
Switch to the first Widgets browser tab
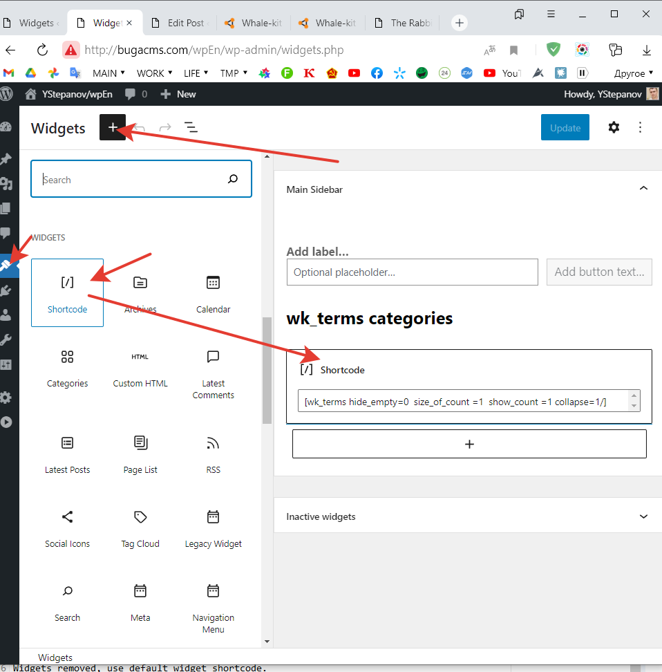tap(31, 23)
